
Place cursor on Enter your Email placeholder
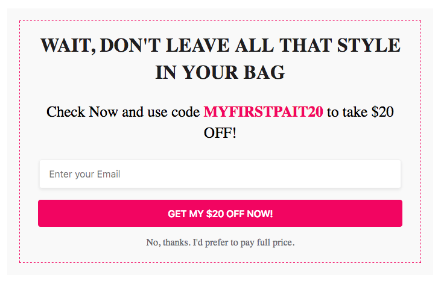click(x=84, y=174)
